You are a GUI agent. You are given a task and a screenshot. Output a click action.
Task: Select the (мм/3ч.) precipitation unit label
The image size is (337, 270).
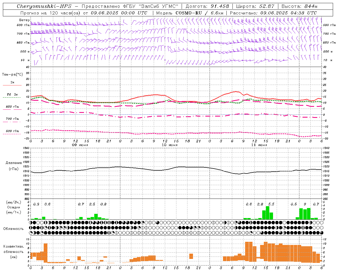(13, 202)
